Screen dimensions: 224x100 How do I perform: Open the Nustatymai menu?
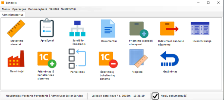68,9
